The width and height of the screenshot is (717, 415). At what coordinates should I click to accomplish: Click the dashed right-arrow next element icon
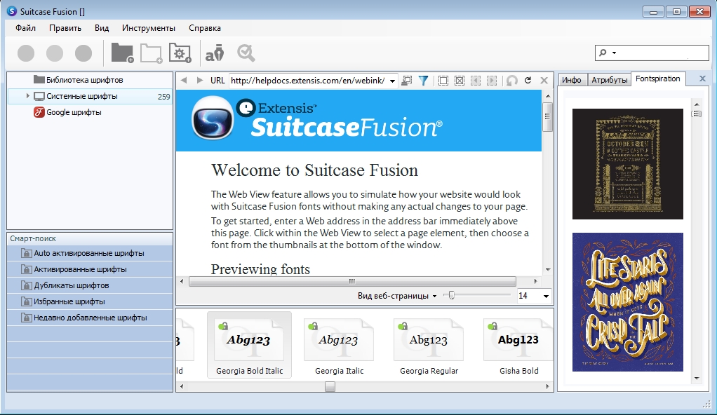coord(492,81)
